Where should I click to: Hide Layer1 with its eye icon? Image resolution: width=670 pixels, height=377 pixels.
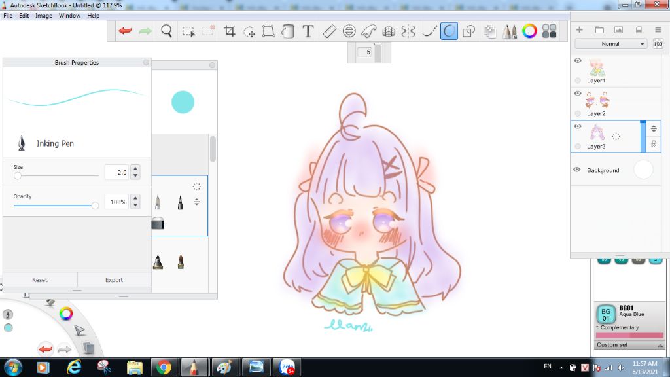click(x=578, y=61)
